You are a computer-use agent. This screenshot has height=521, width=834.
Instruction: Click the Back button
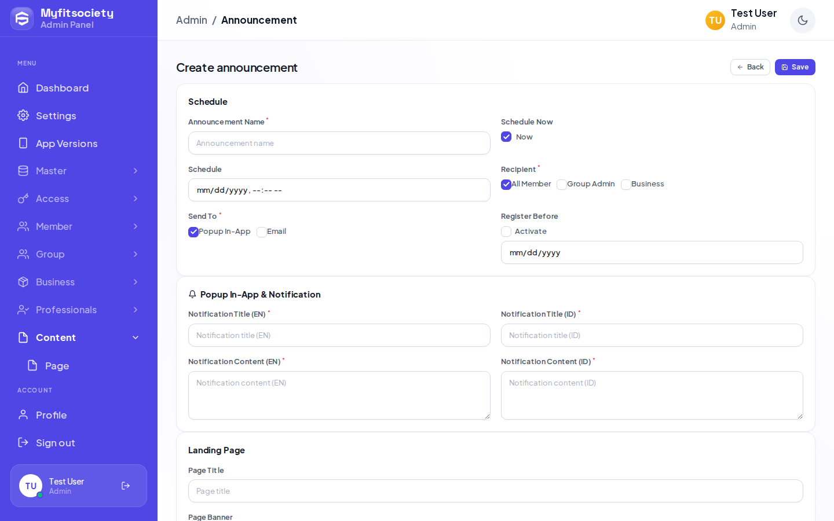(750, 67)
